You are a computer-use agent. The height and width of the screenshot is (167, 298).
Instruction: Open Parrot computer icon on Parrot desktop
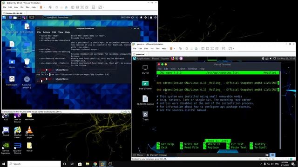tap(145, 70)
